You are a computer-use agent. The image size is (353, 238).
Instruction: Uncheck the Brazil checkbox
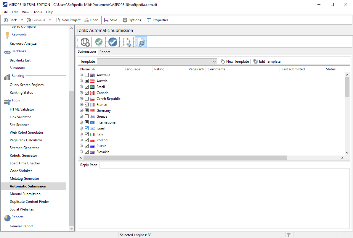pos(87,87)
